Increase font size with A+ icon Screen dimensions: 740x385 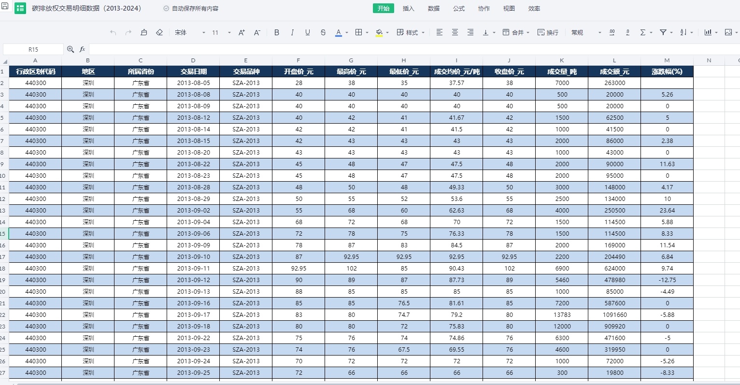tap(242, 32)
